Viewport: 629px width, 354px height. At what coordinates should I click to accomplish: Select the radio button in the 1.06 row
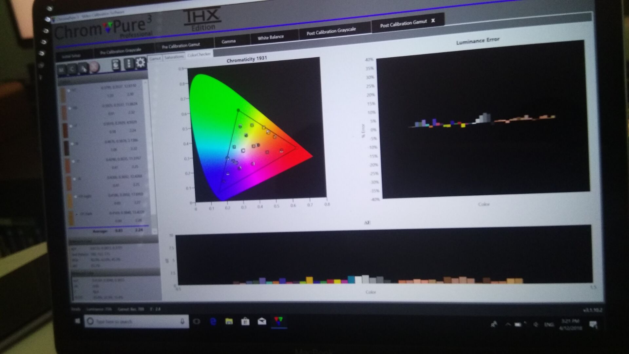click(x=72, y=144)
